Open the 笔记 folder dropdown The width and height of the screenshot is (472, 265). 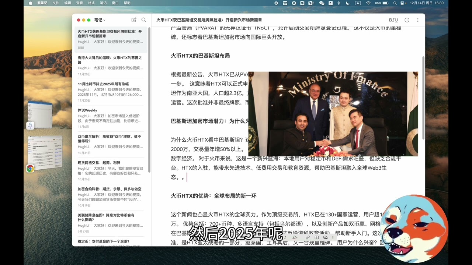[100, 20]
